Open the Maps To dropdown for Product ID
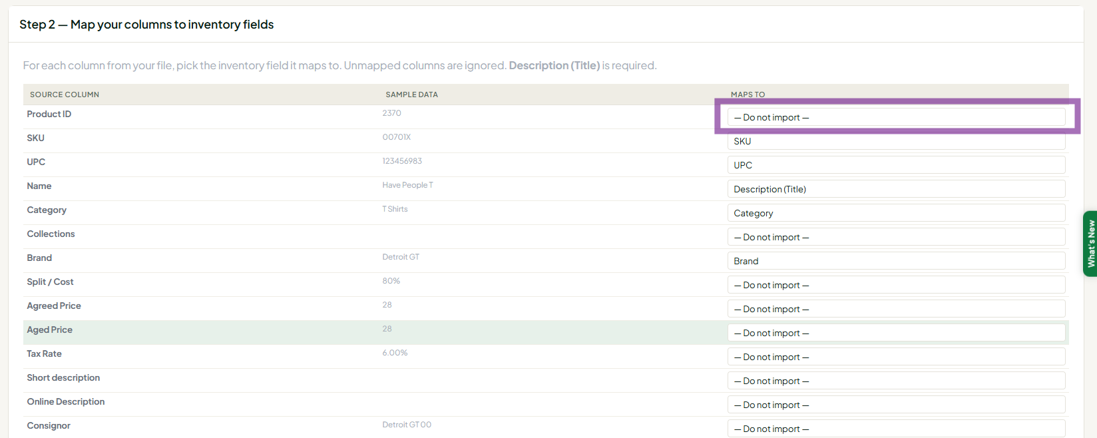Screen dimensions: 1097x438 click(x=896, y=117)
